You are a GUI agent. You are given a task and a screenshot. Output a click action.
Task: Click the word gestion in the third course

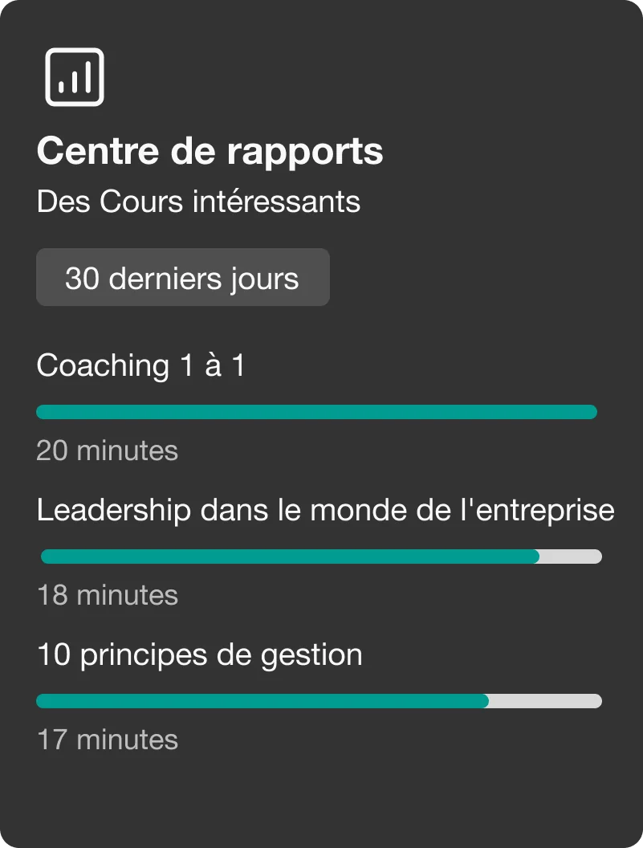coord(311,656)
